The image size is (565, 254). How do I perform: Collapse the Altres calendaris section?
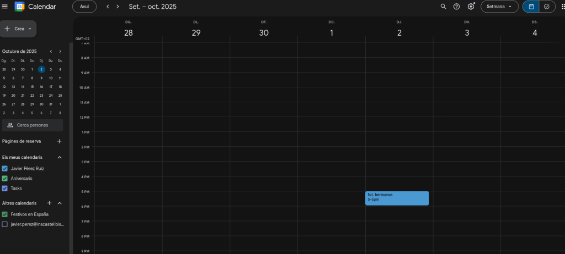(x=60, y=203)
